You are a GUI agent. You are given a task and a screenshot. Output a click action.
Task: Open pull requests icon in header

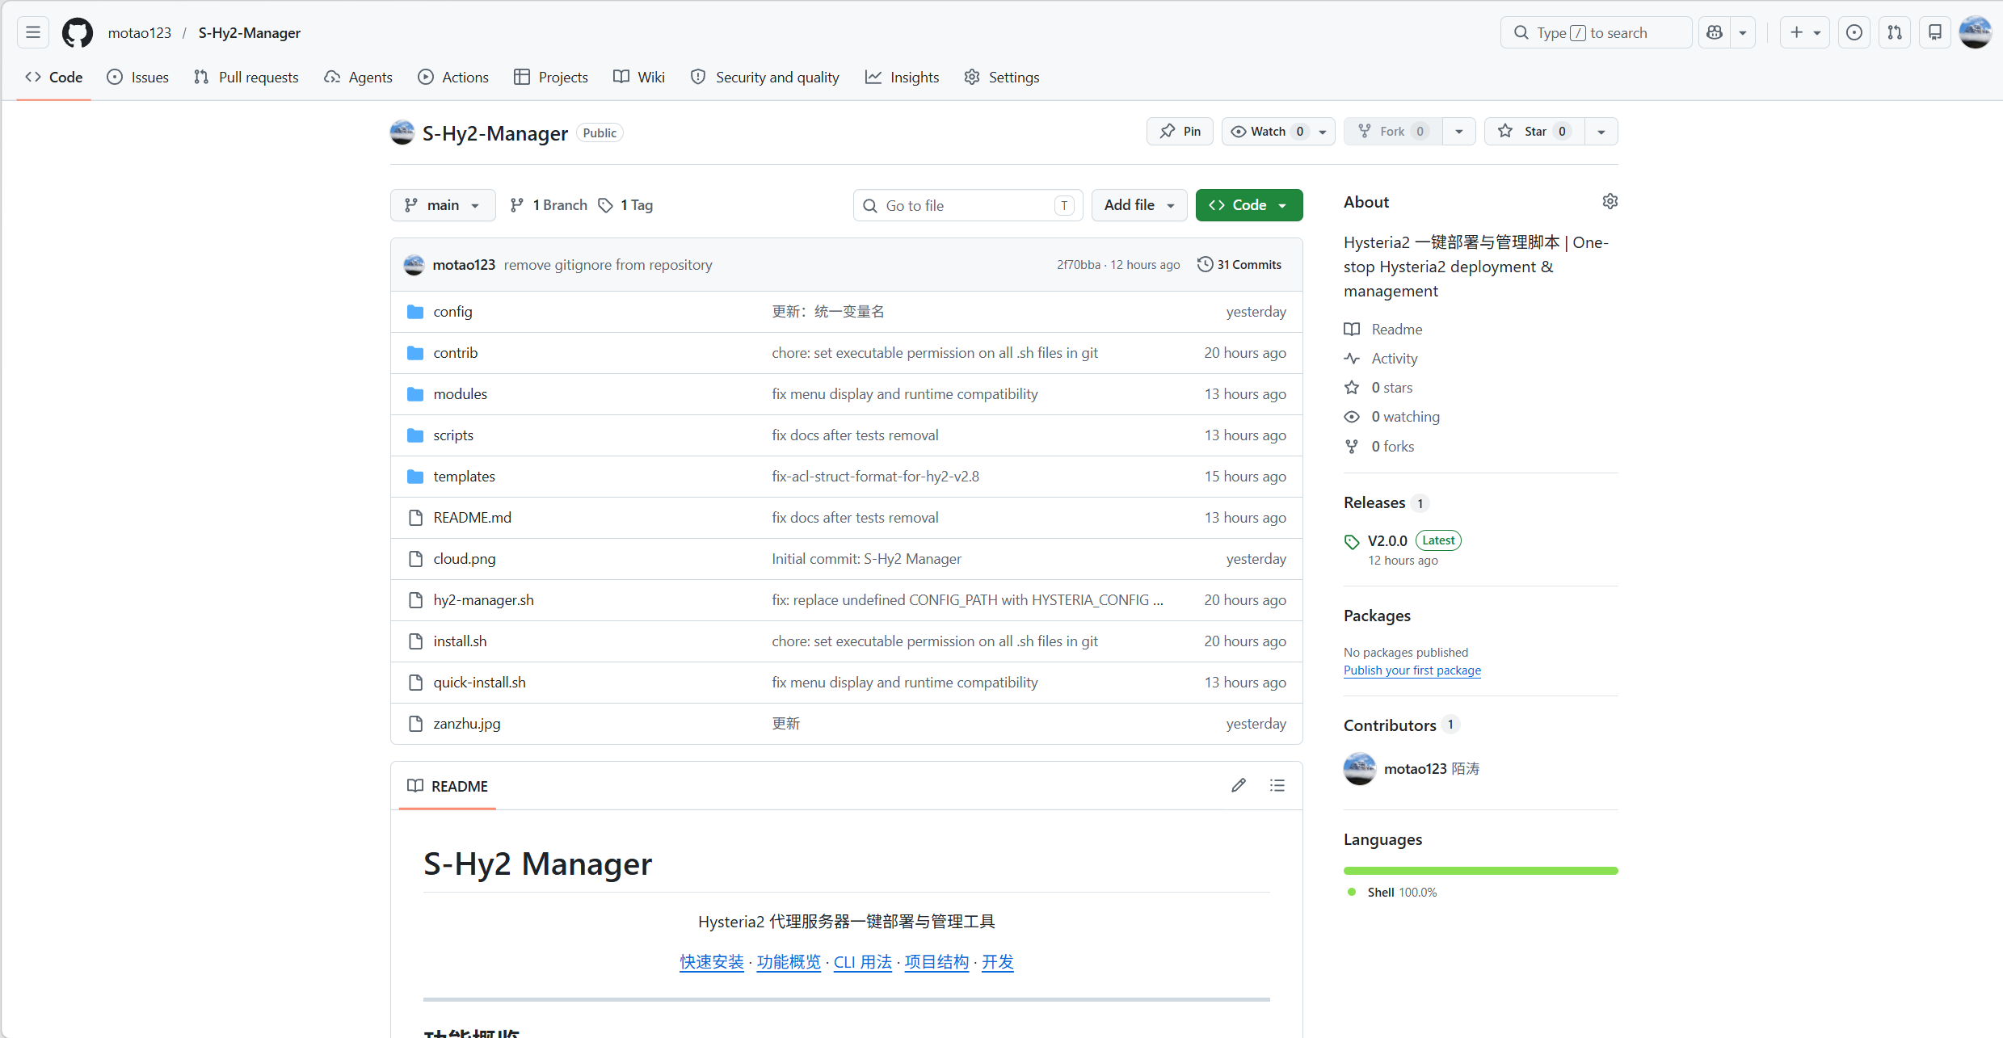(1894, 32)
